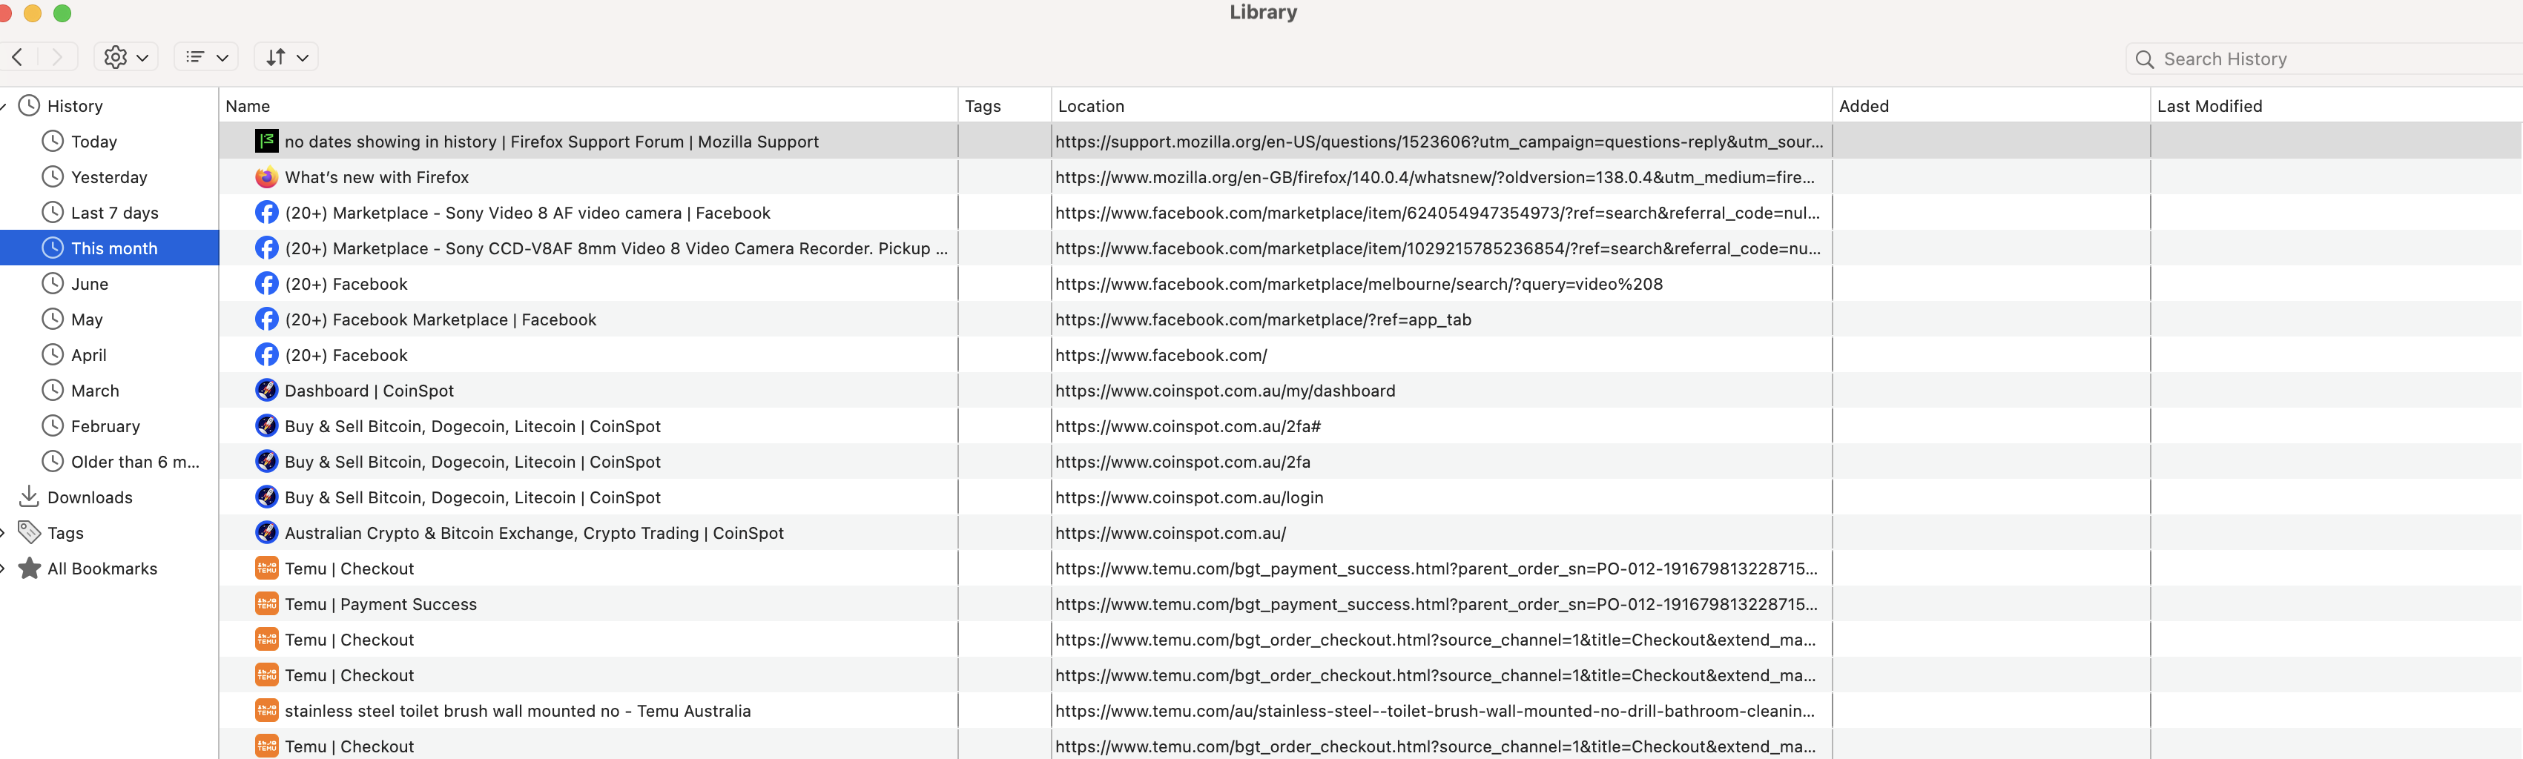Click Mozilla Support forum favicon

tap(266, 141)
